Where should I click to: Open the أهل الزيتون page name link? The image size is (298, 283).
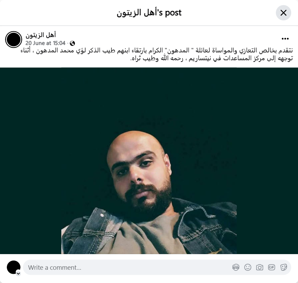click(x=41, y=35)
